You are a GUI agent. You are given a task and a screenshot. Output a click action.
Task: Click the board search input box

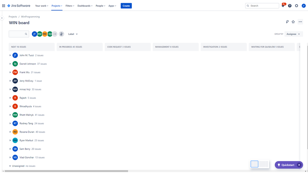click(19, 34)
